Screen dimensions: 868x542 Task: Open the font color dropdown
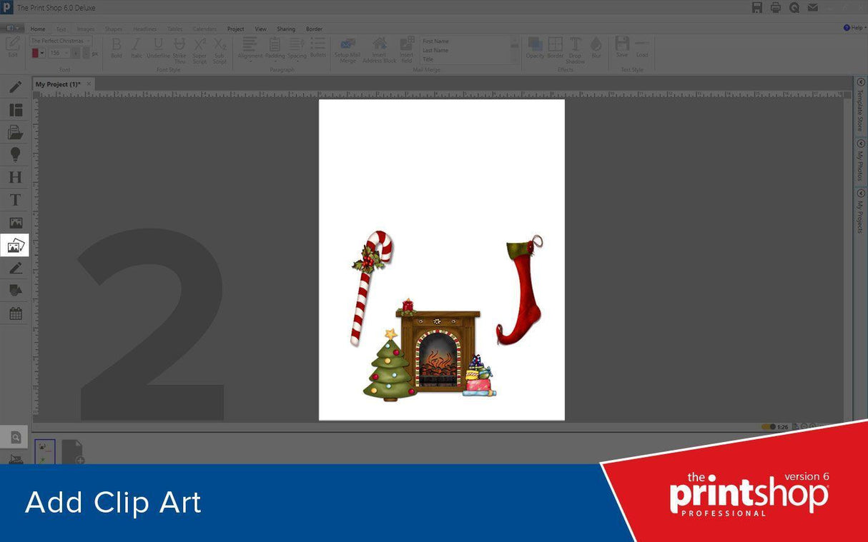click(43, 52)
